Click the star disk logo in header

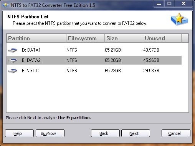180,19
